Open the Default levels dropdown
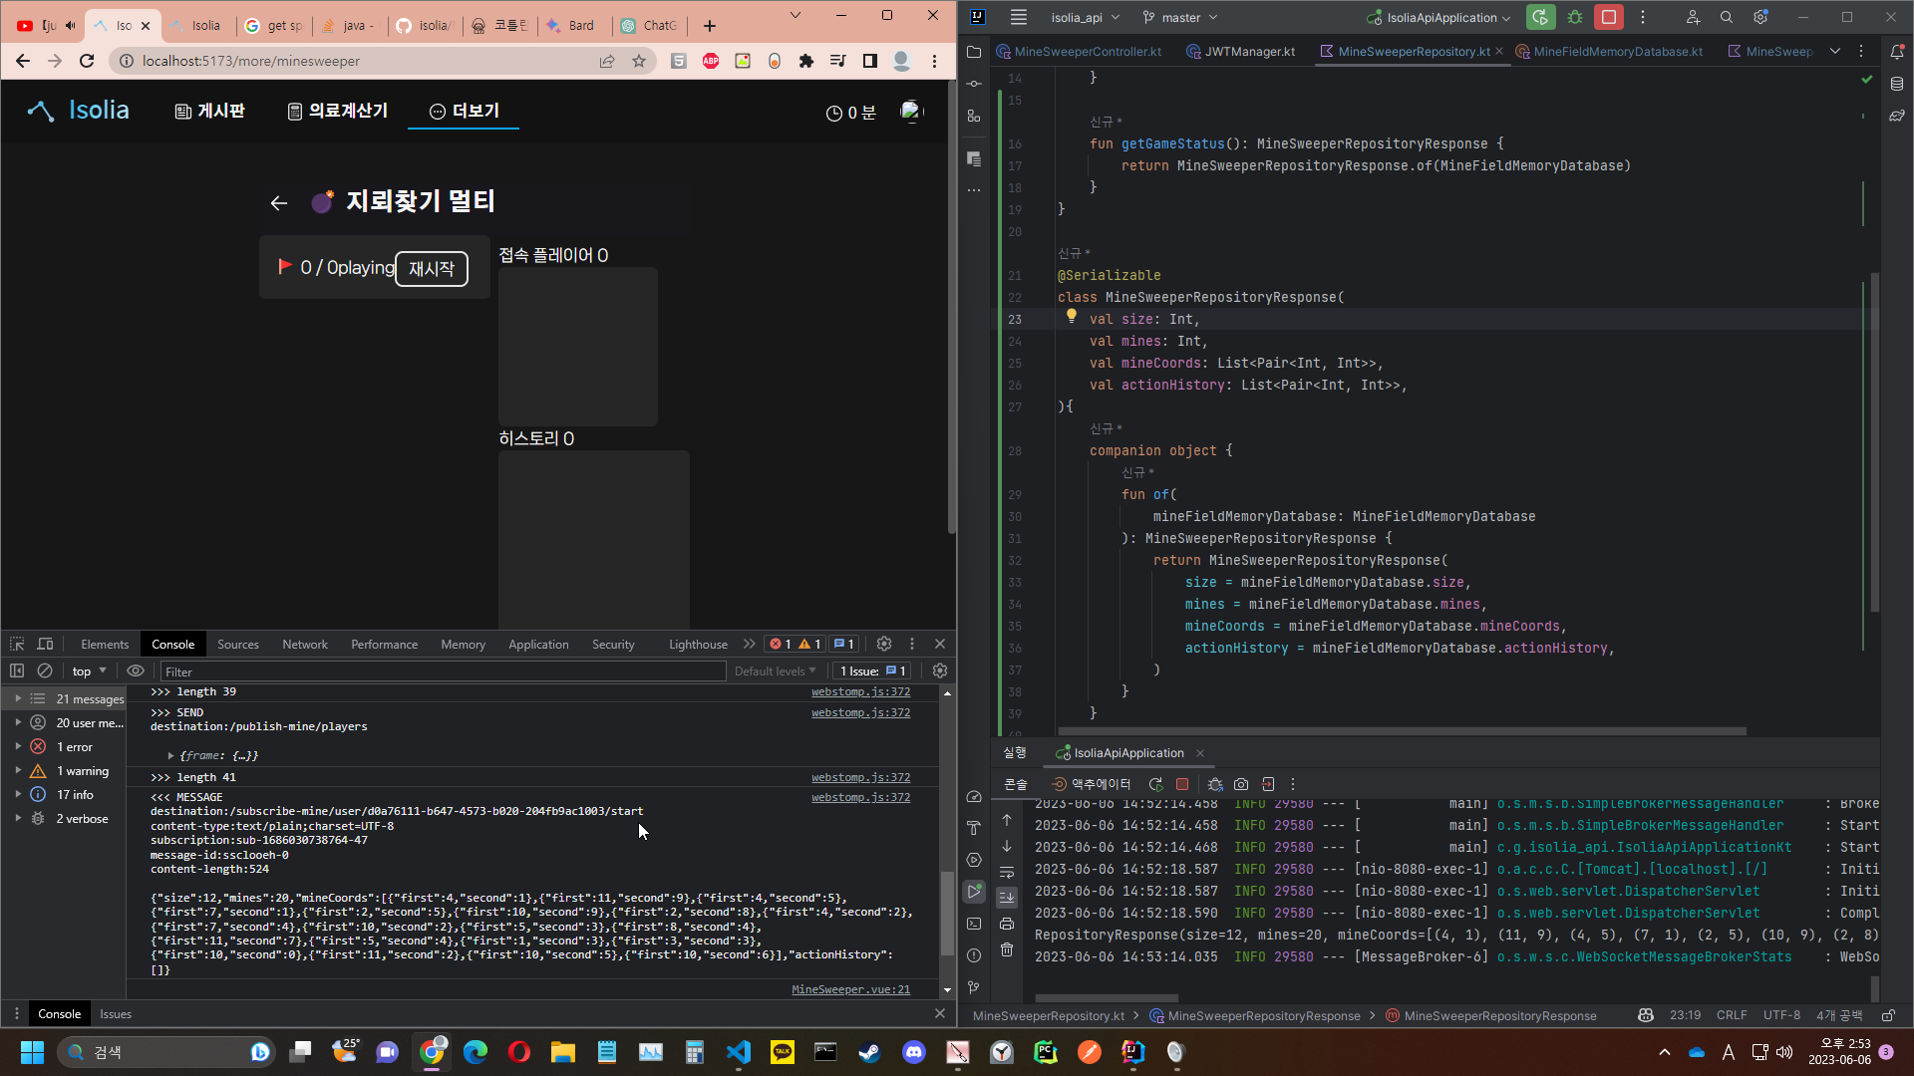 pos(775,671)
